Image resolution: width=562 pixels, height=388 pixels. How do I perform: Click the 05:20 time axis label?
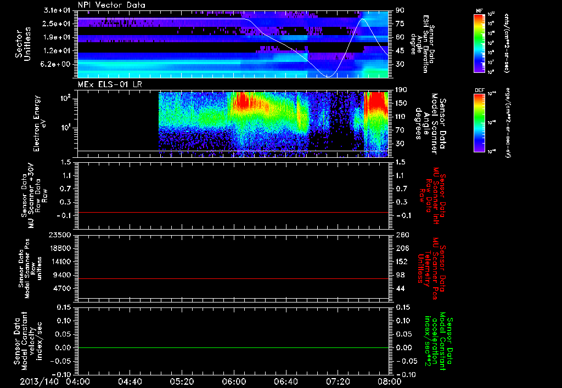click(x=182, y=381)
